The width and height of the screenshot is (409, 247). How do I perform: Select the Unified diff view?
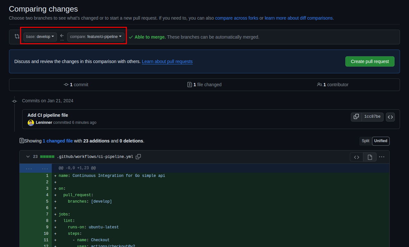click(381, 141)
